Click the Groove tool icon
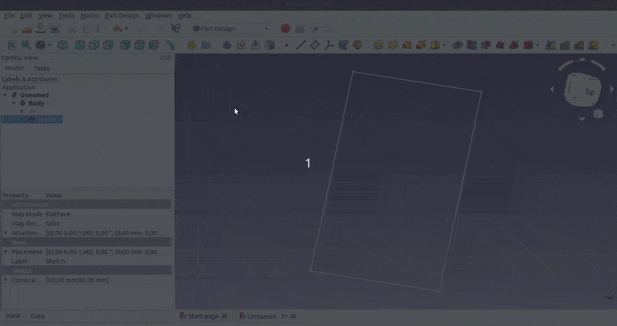 coord(486,45)
